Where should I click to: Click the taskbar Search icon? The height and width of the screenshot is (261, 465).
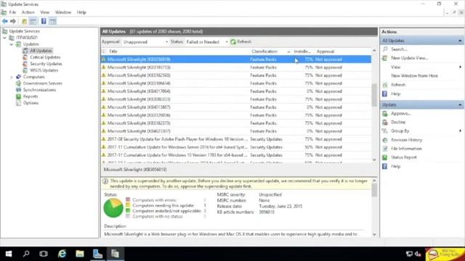pyautogui.click(x=26, y=254)
